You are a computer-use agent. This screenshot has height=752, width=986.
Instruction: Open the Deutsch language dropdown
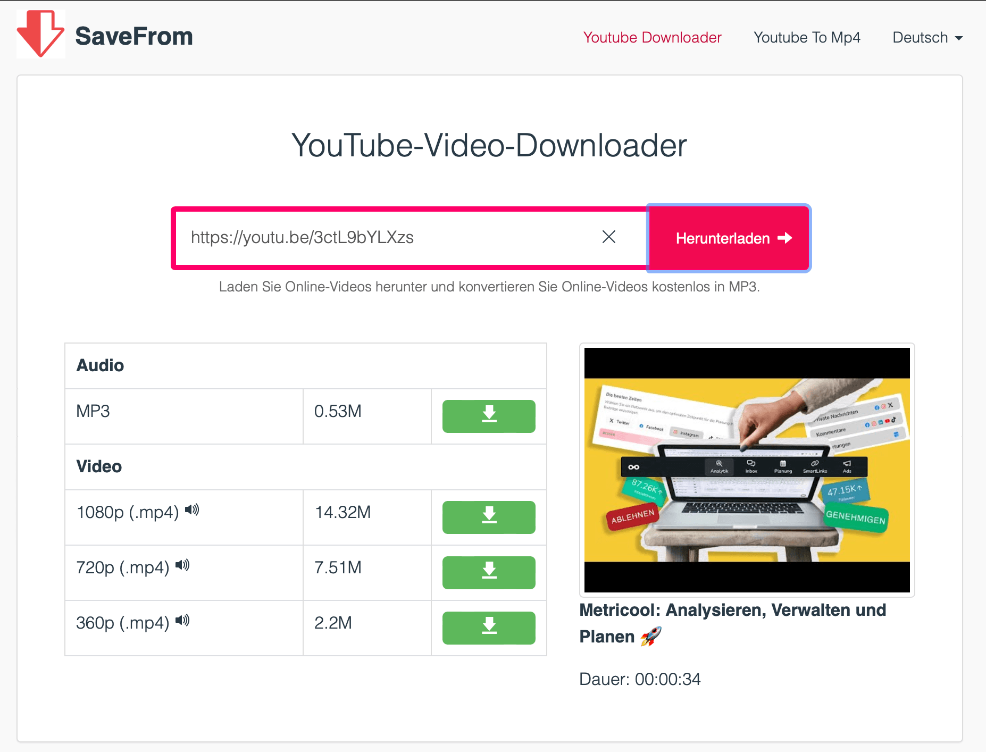coord(927,38)
